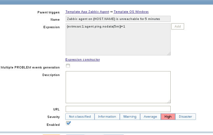Open the Expression constructor link
The width and height of the screenshot is (213, 135).
83,60
